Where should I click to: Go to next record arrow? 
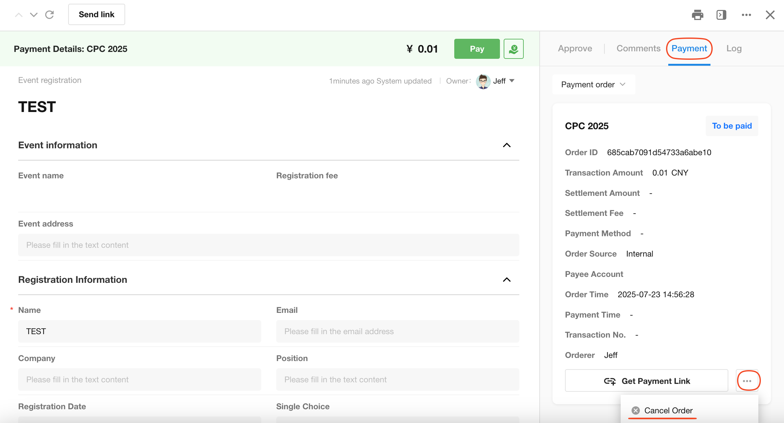pyautogui.click(x=34, y=15)
